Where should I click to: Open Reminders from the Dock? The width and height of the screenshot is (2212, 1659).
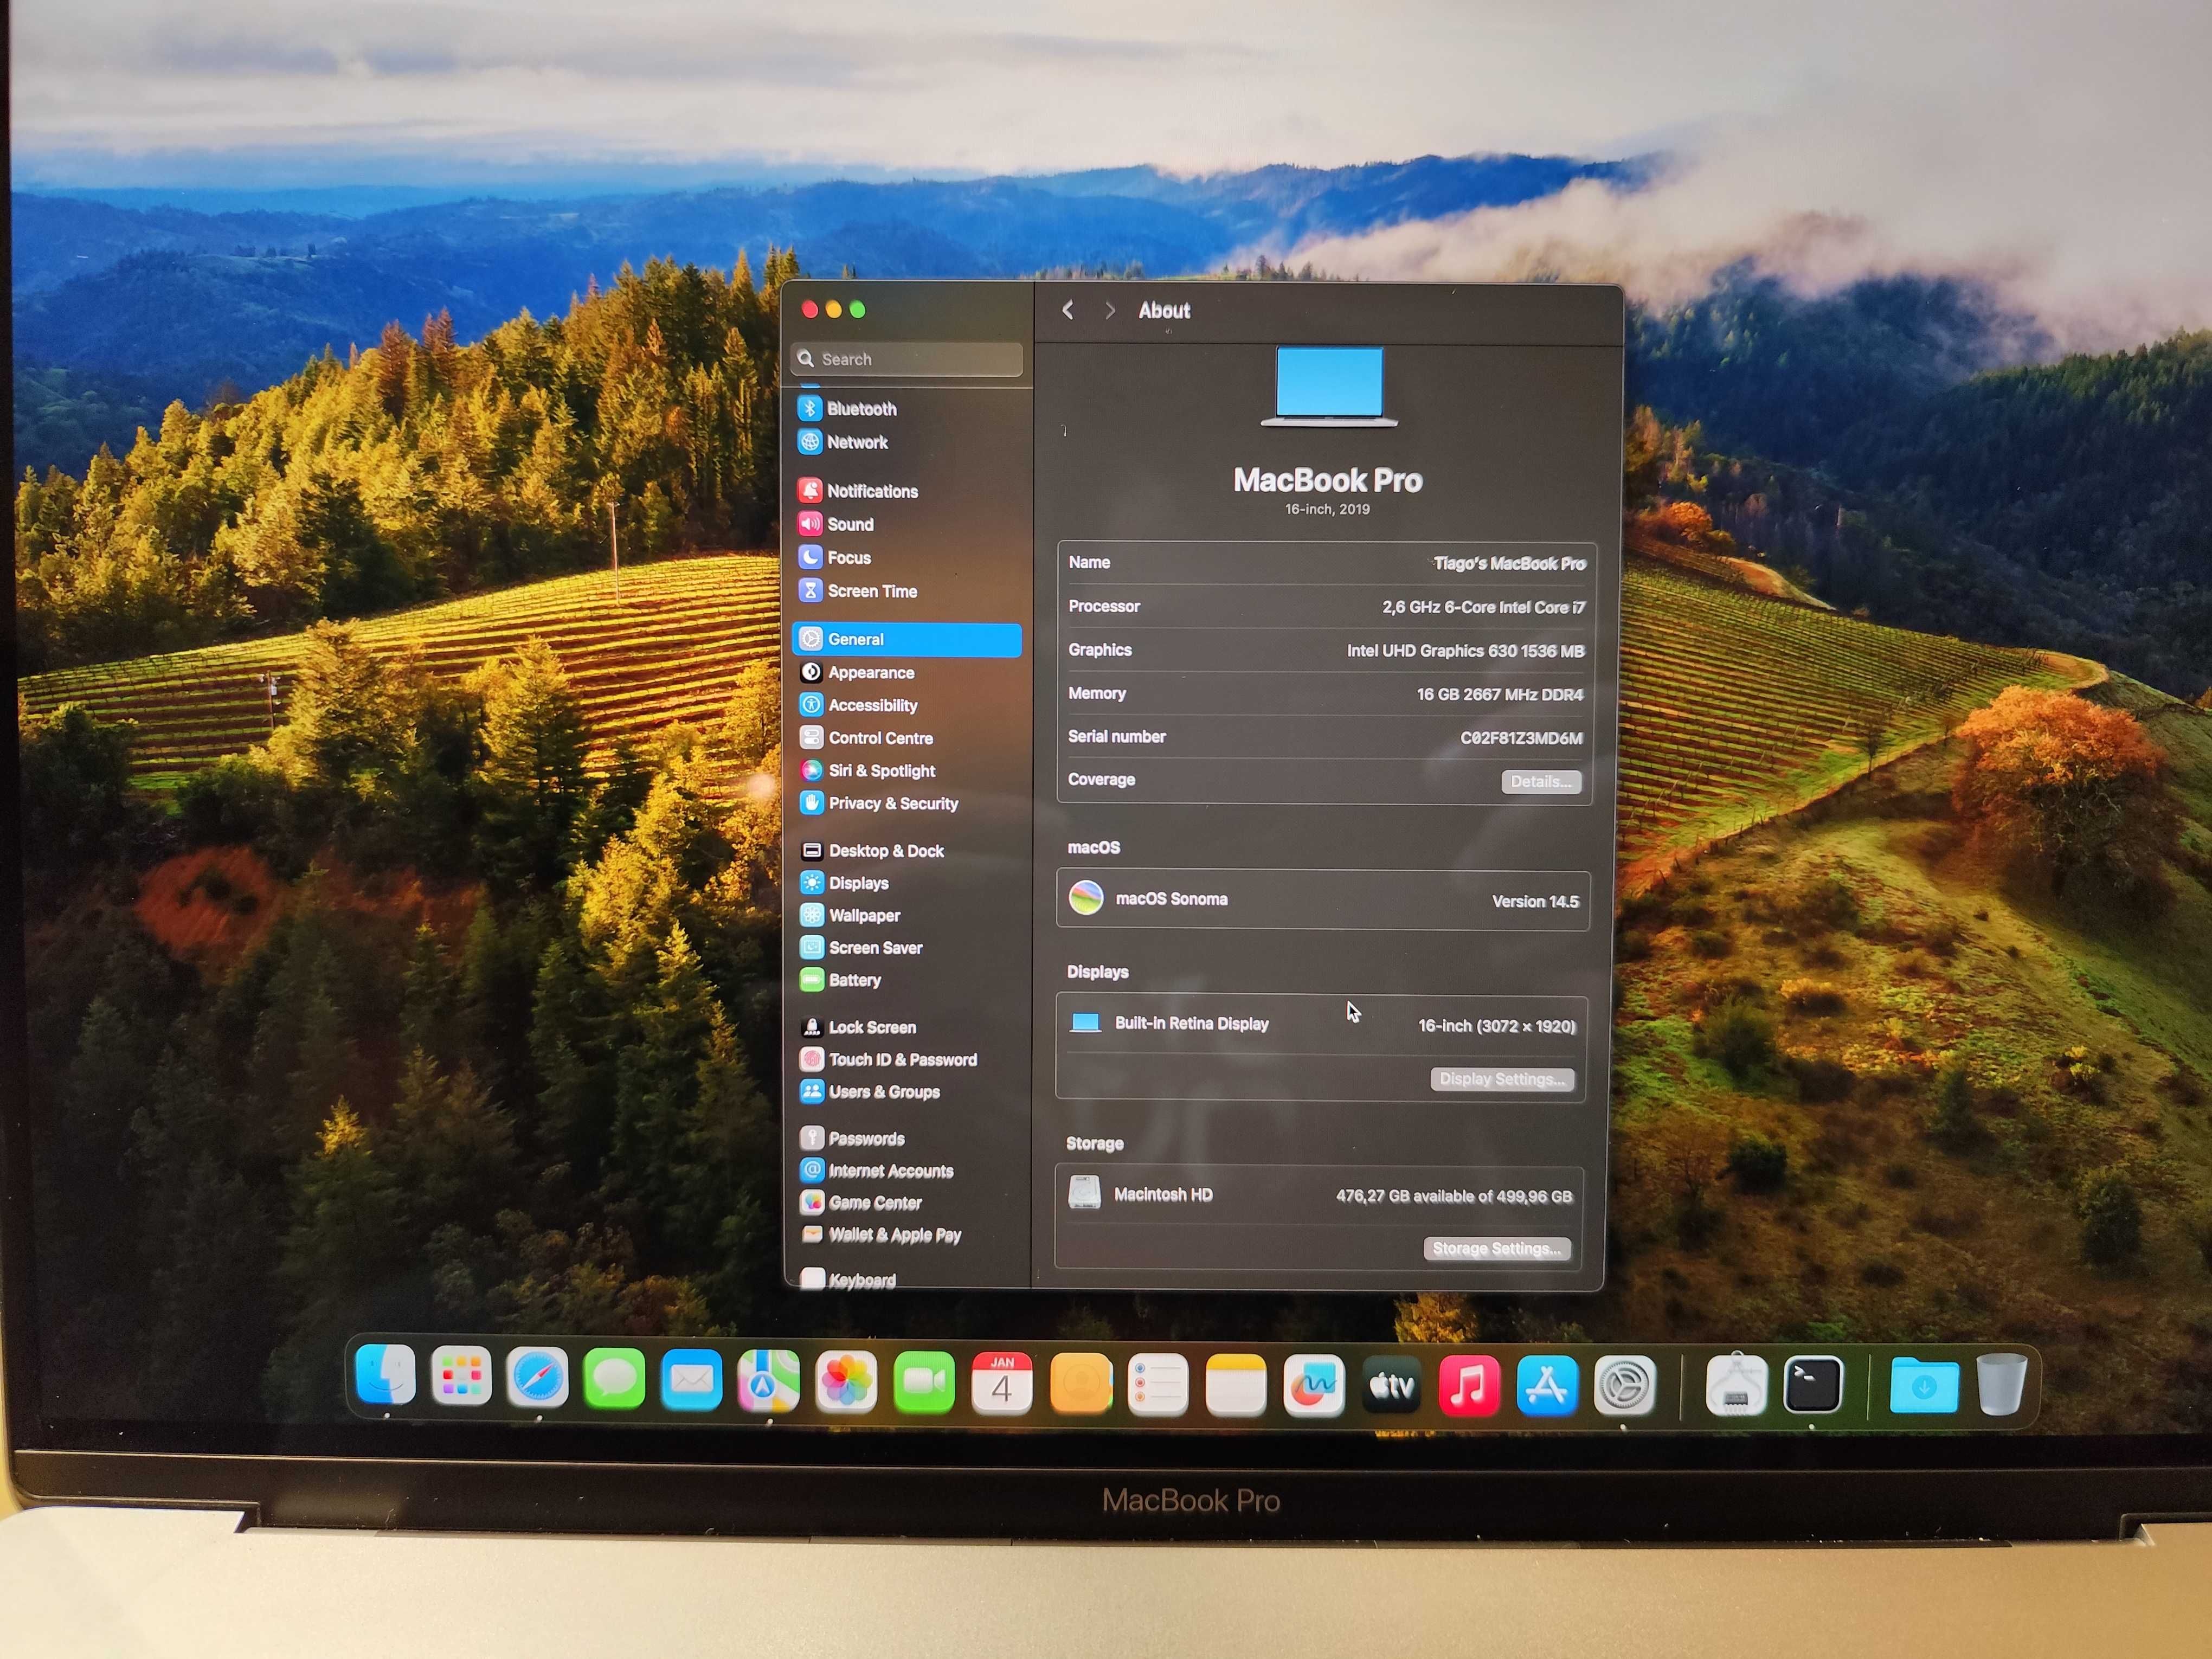point(1158,1385)
